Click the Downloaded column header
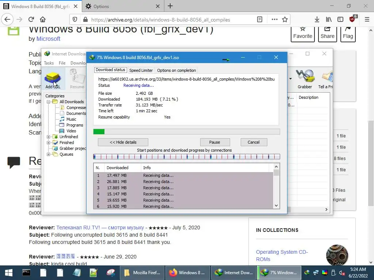The height and width of the screenshot is (280, 374). coord(117,168)
